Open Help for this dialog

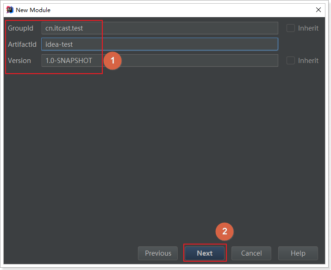(x=298, y=253)
